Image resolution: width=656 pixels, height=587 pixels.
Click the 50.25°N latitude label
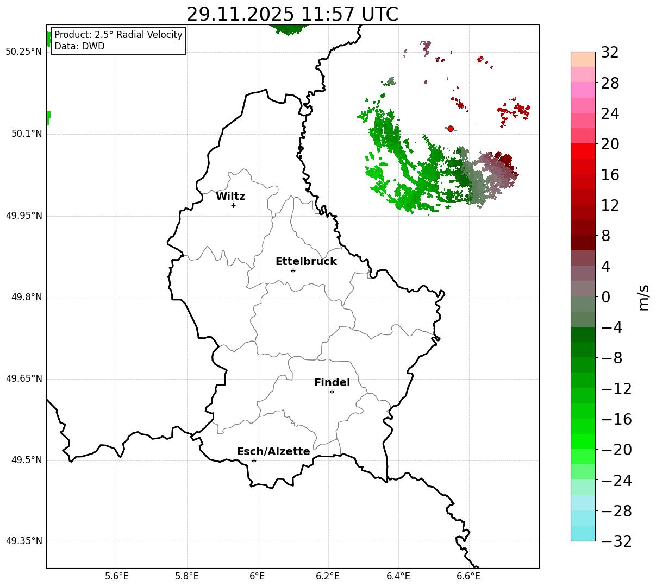(x=24, y=52)
